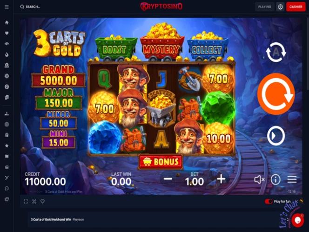Viewport: 309px width, 232px height.
Task: Go to Home in the sidebar
Action: point(7,22)
